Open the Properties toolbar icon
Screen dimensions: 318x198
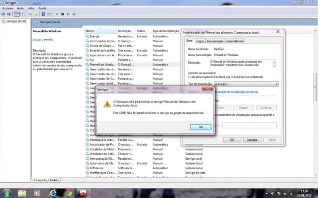24,14
